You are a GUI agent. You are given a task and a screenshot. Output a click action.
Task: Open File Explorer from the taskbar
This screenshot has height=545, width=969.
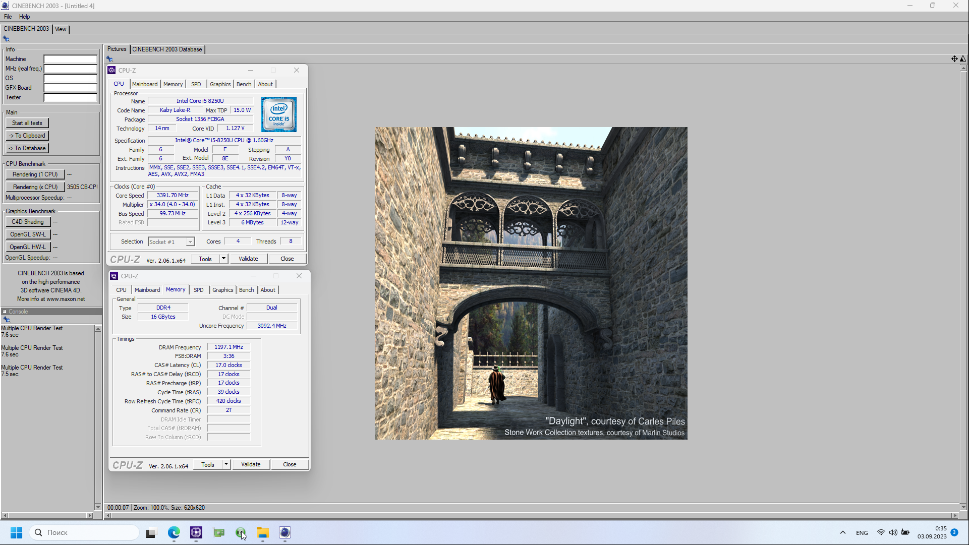263,532
